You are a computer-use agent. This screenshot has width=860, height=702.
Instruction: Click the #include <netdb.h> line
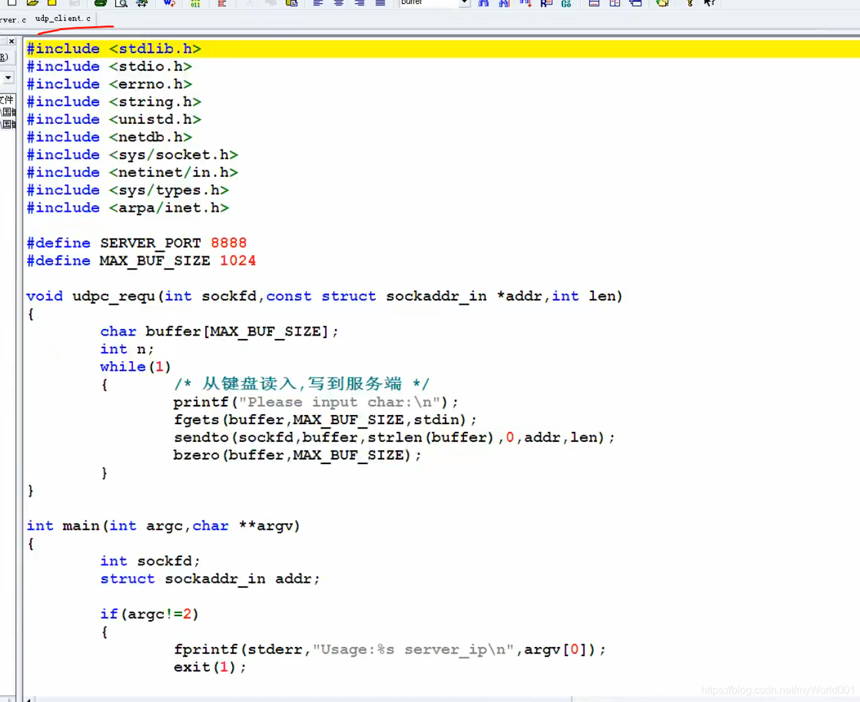pyautogui.click(x=109, y=137)
